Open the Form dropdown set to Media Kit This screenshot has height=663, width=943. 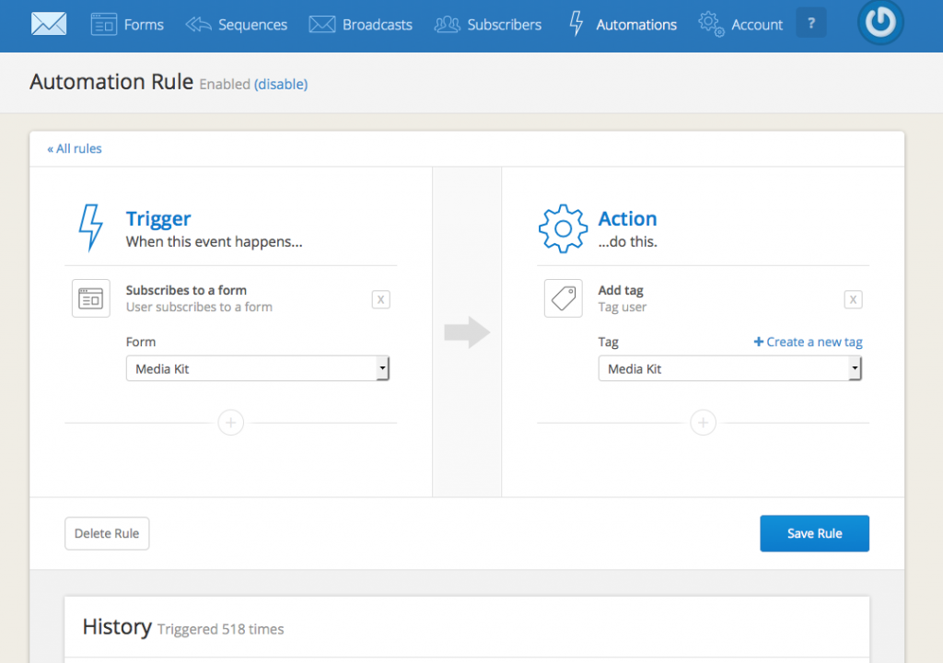258,368
